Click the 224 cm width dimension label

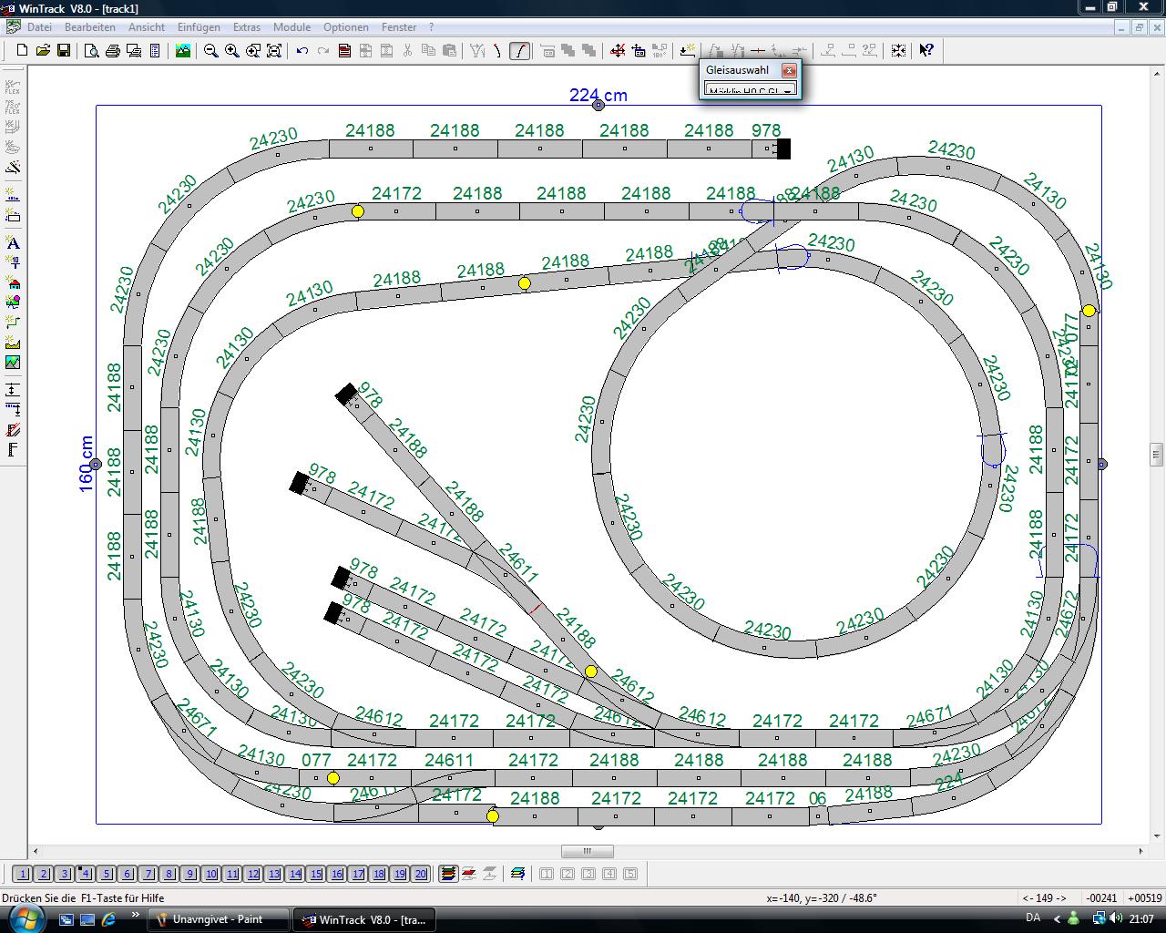click(598, 95)
